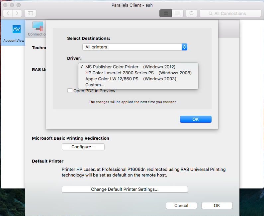Open the All printers destination dropdown
Screen dimensions: 264x216
click(x=135, y=47)
